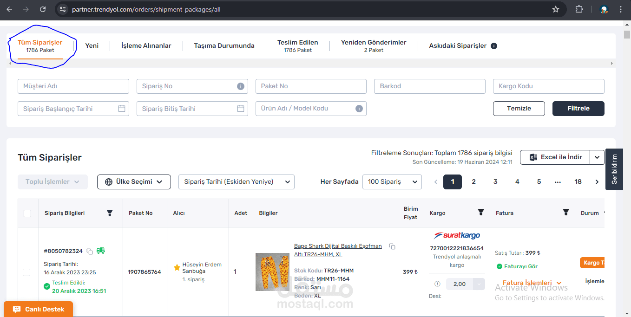Switch to Askıdaki Siparişler tab
The height and width of the screenshot is (317, 631).
[x=458, y=46]
